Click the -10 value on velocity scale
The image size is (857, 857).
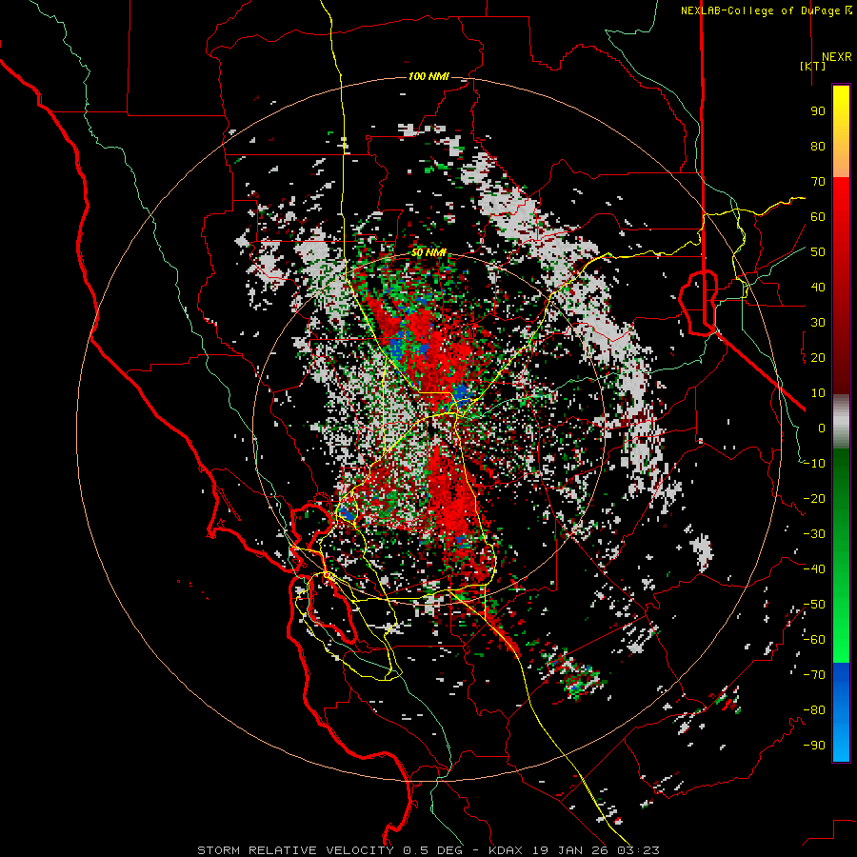click(x=814, y=464)
